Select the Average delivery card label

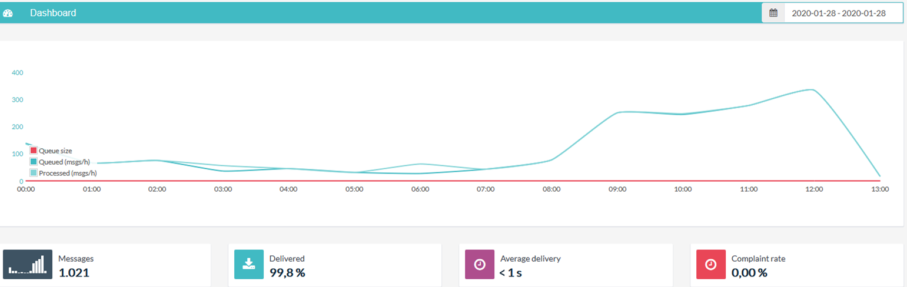530,258
